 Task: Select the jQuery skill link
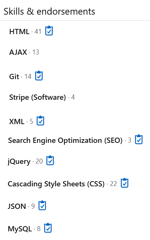click(x=19, y=162)
